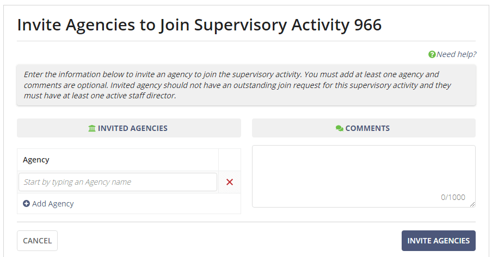Focus the Agency name input field
The width and height of the screenshot is (492, 257).
pos(118,182)
